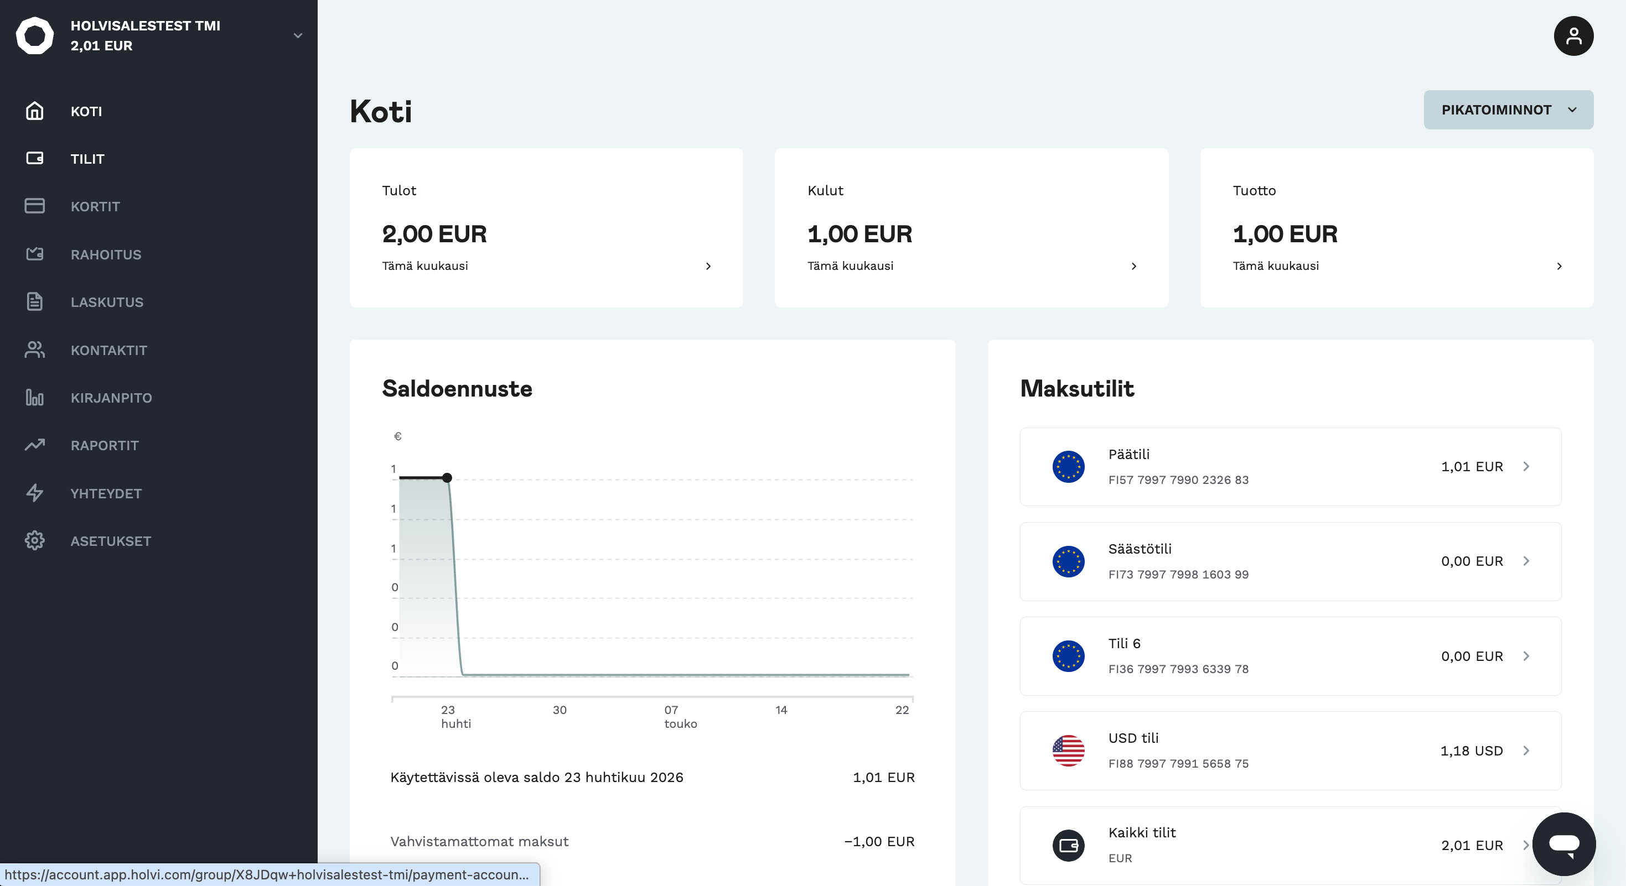Image resolution: width=1626 pixels, height=886 pixels.
Task: Go to Tilit in the sidebar menu
Action: pyautogui.click(x=87, y=159)
